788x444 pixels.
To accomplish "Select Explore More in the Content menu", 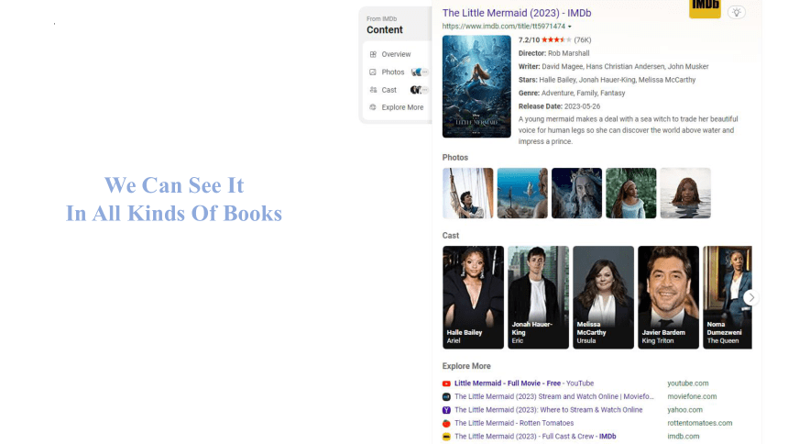I will (x=402, y=107).
